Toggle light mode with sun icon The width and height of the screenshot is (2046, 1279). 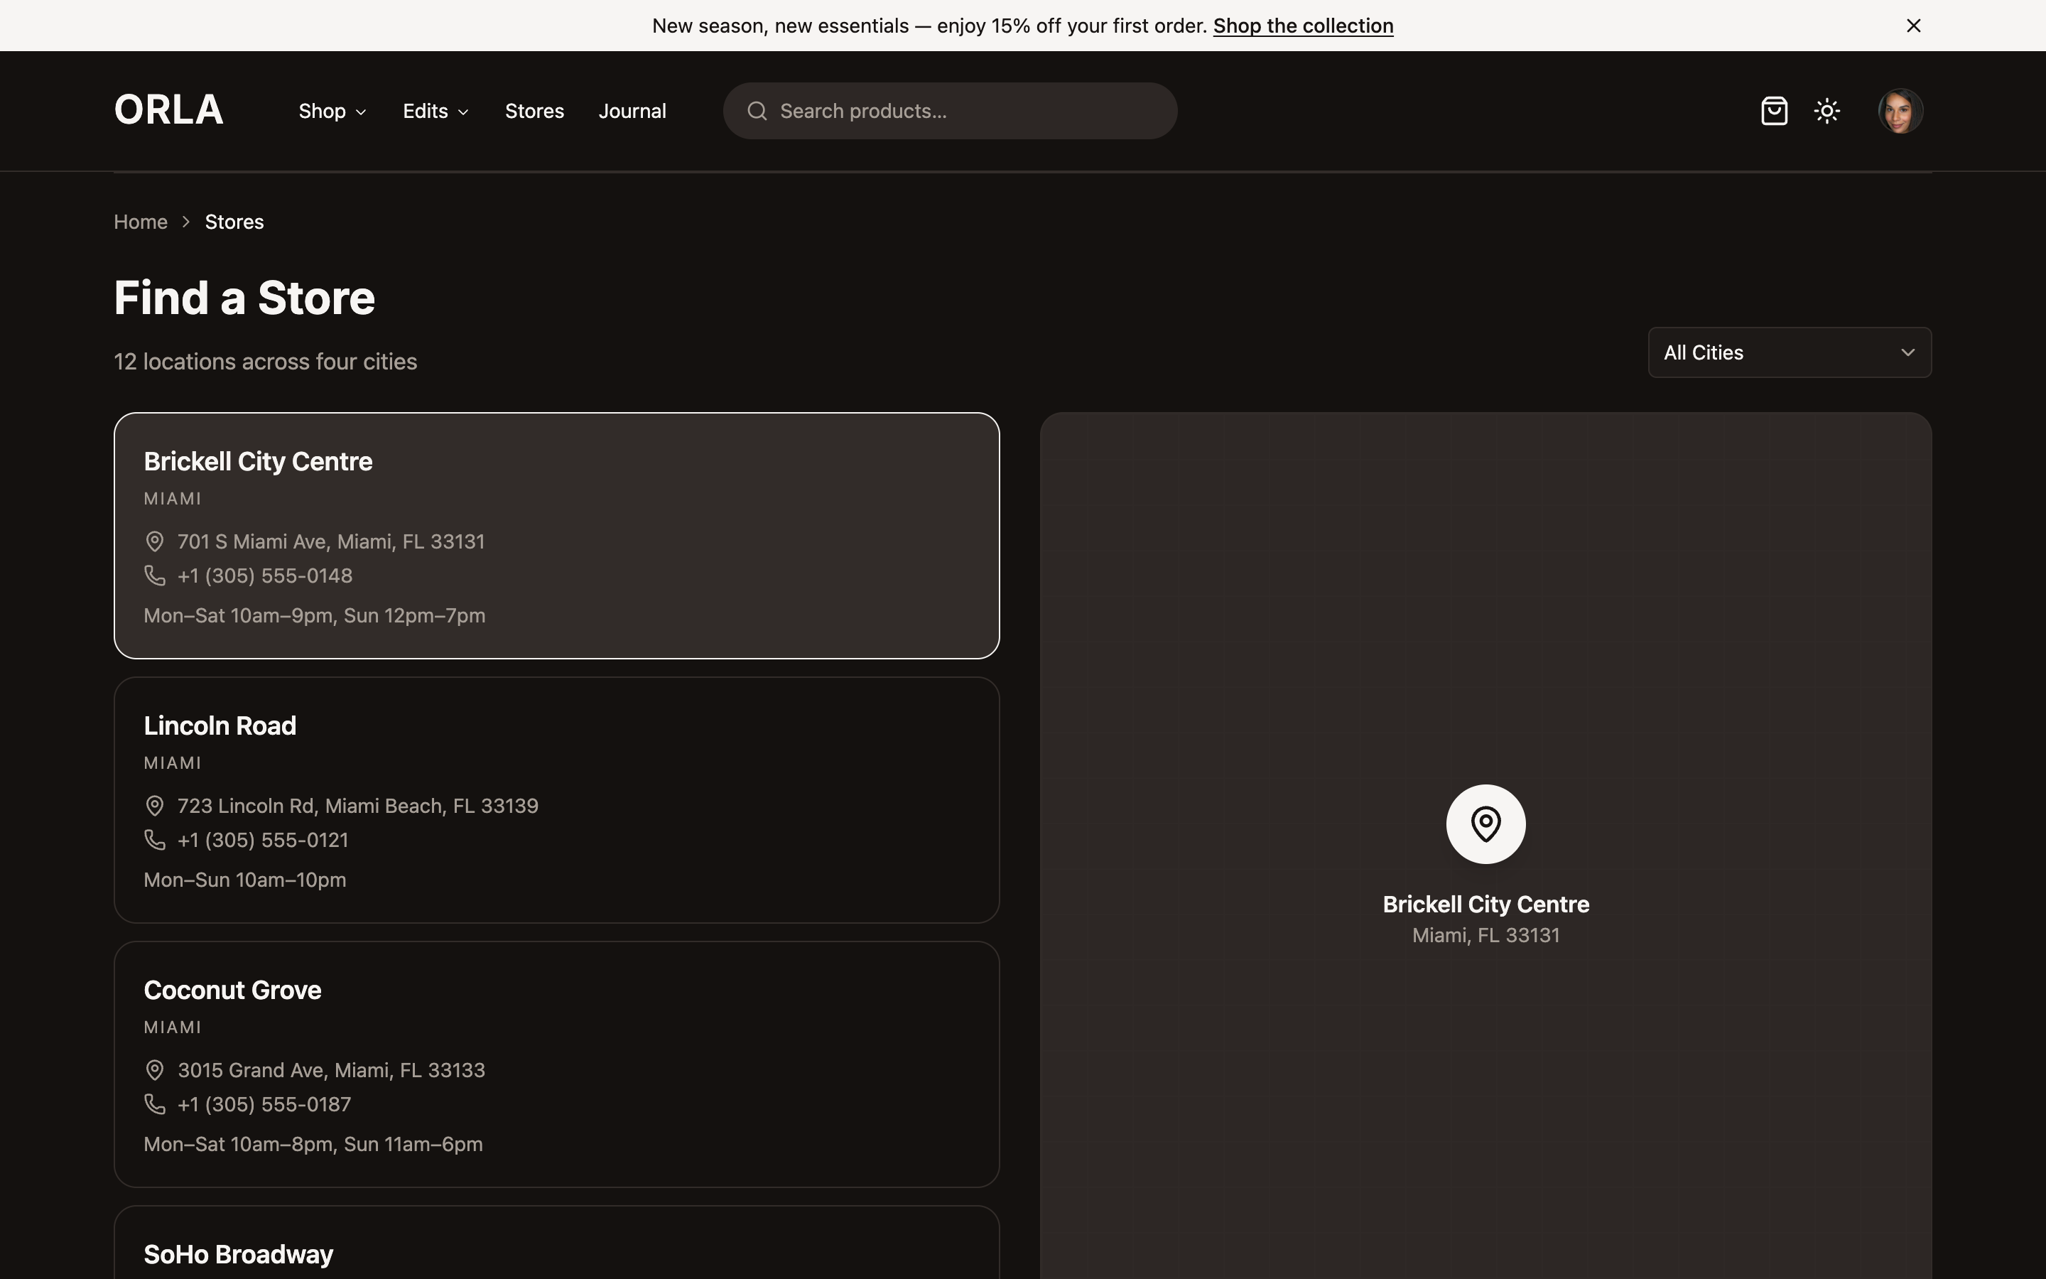coord(1827,111)
